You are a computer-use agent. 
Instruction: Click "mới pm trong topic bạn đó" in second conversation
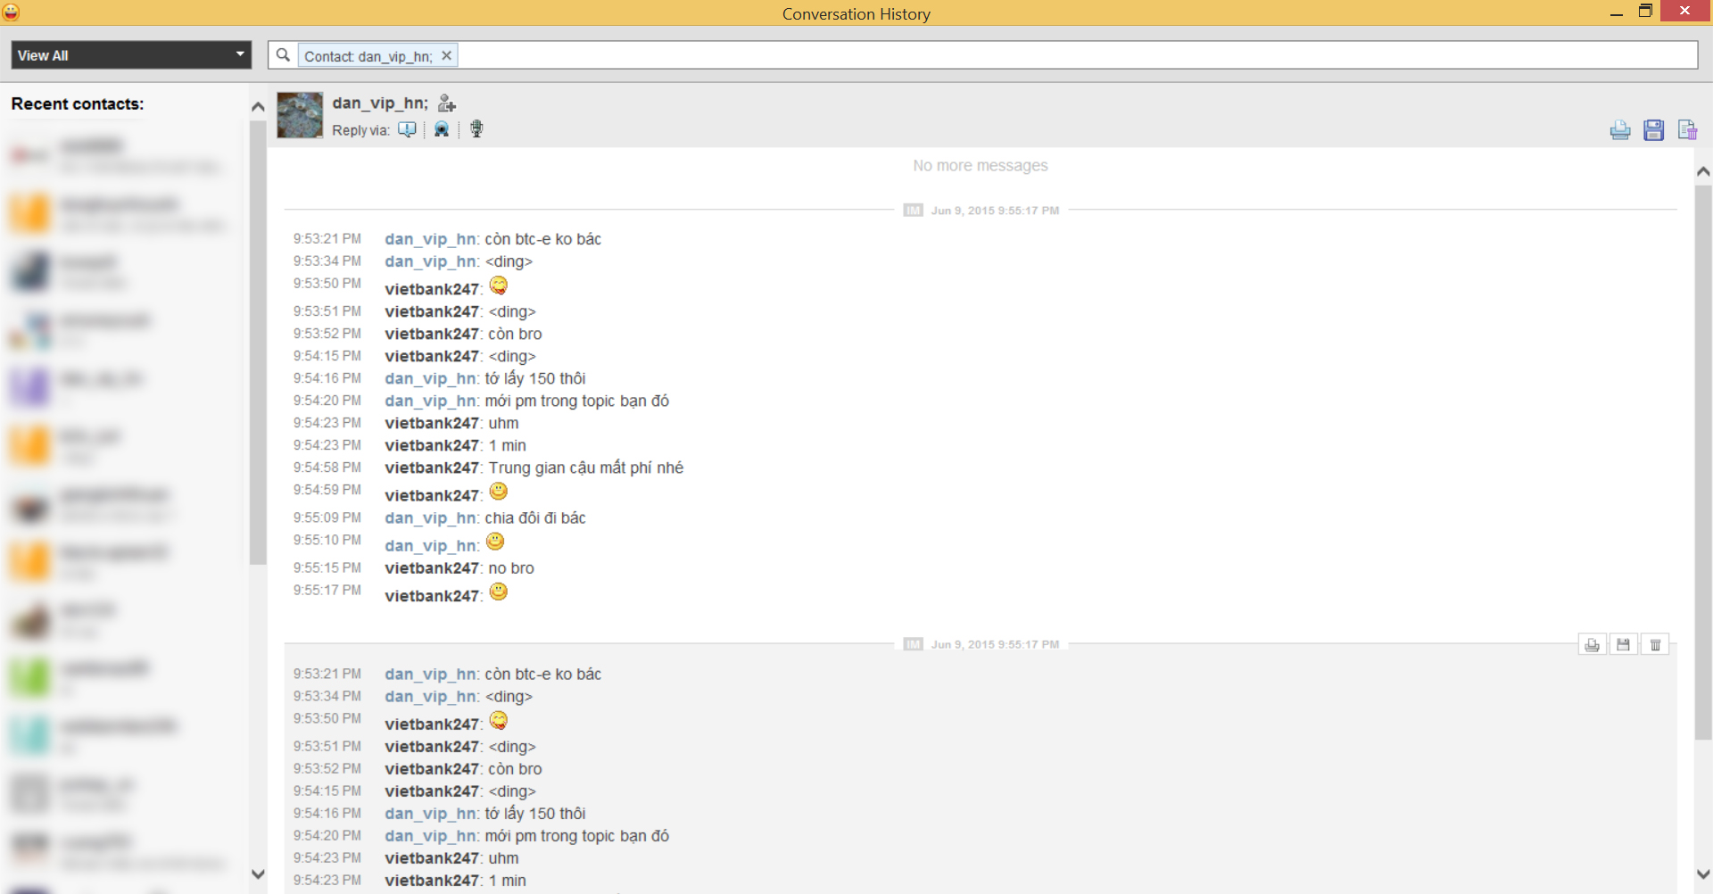pyautogui.click(x=577, y=836)
